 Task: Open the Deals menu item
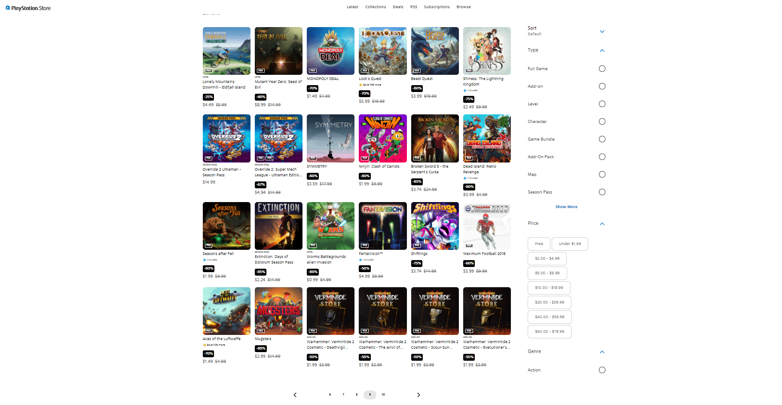(398, 7)
